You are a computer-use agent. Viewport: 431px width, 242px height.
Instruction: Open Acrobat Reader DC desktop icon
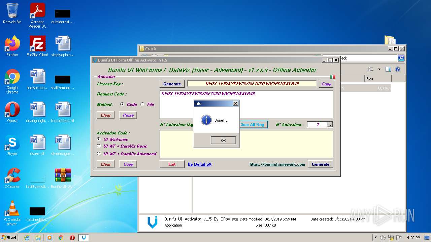tap(37, 15)
